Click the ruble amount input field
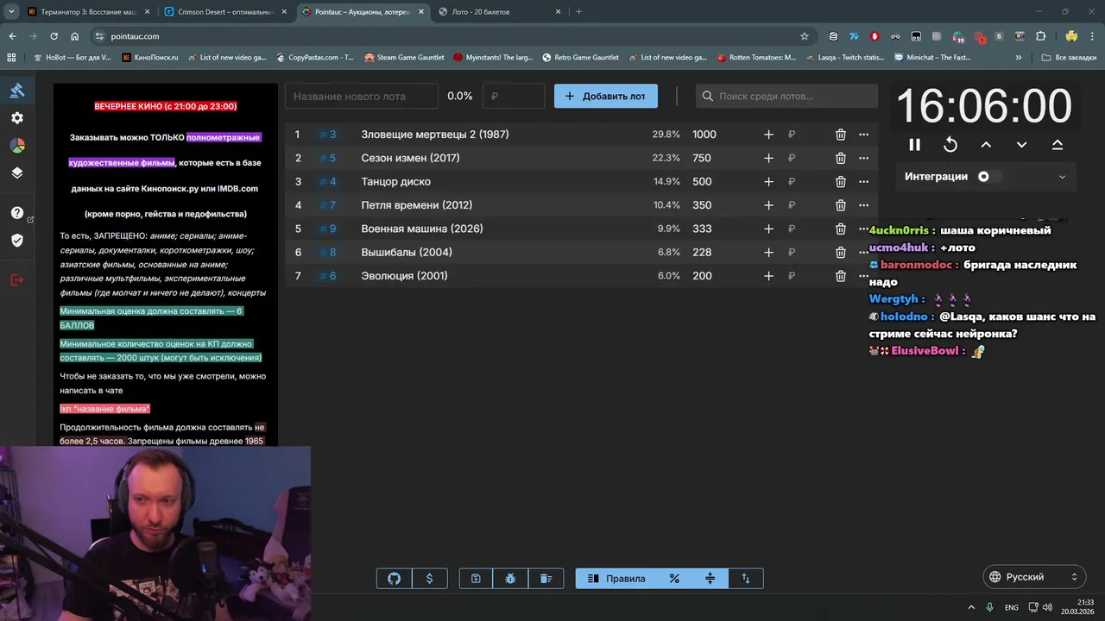1105x621 pixels. pos(514,96)
